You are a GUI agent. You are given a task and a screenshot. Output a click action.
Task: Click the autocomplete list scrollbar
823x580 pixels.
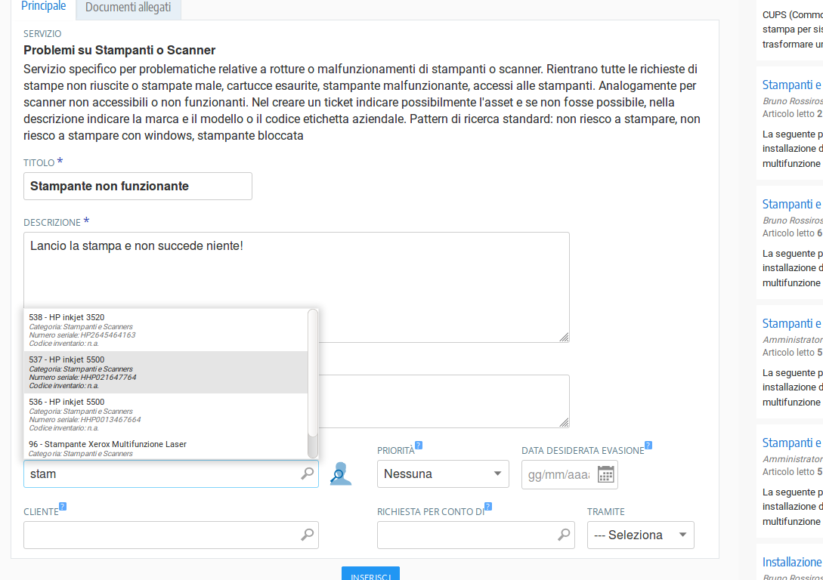pyautogui.click(x=313, y=373)
